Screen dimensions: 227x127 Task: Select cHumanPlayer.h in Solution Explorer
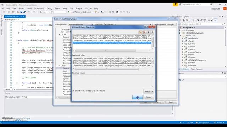pos(194,52)
